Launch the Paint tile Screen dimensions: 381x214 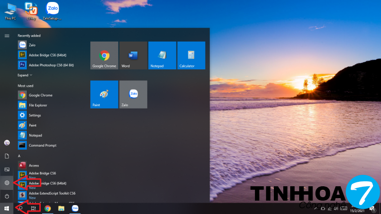click(x=104, y=94)
